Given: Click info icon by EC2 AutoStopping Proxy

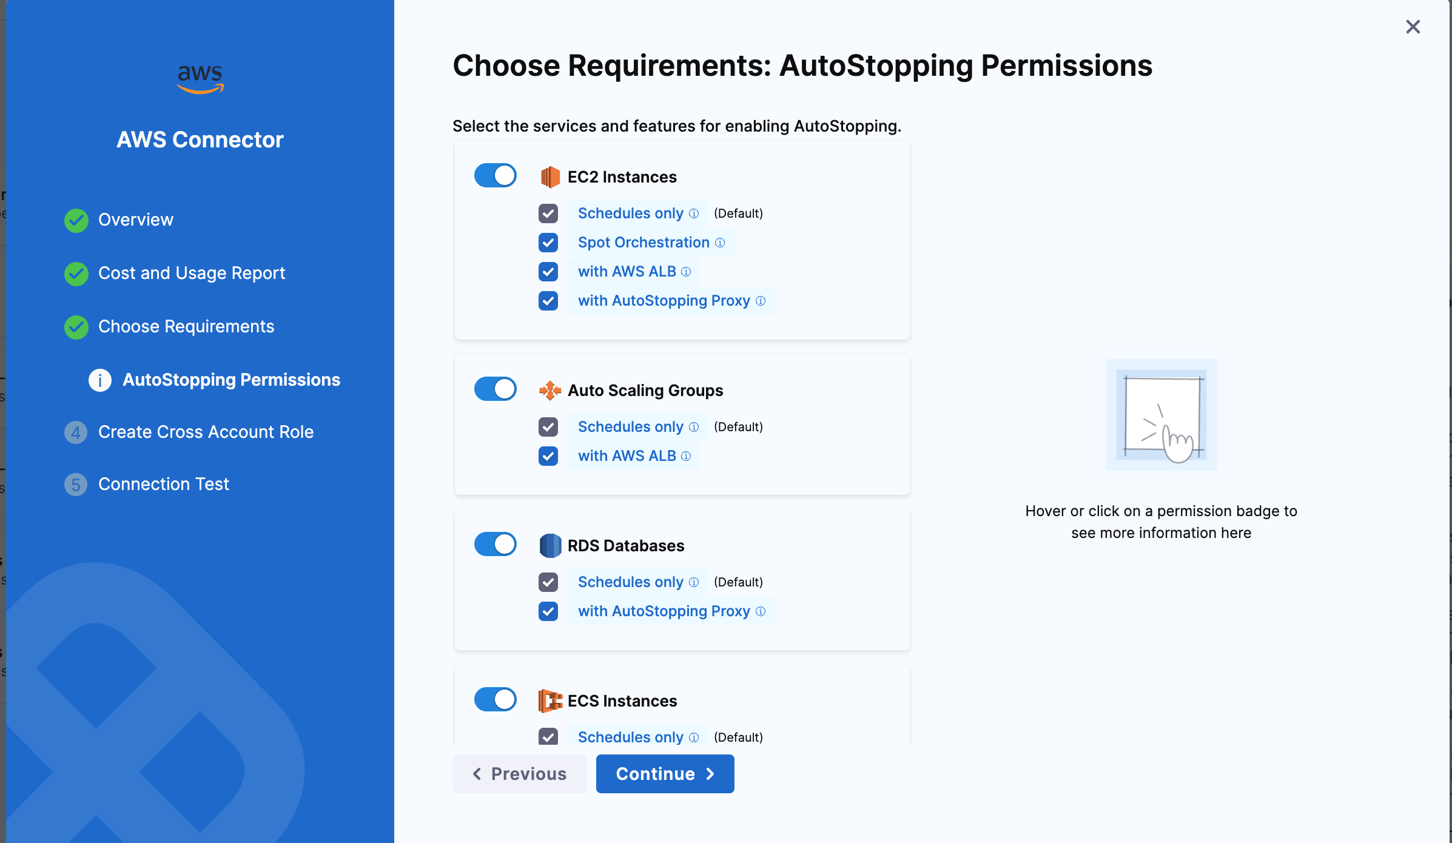Looking at the screenshot, I should 761,301.
